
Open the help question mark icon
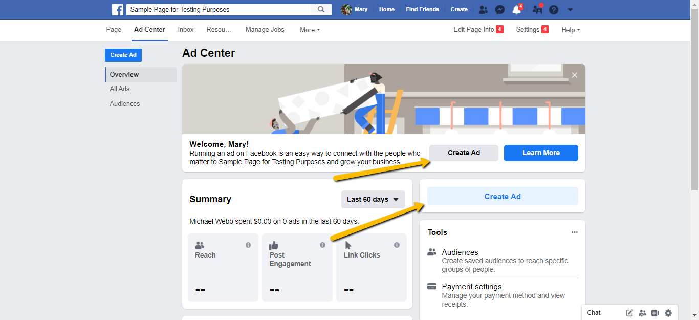[x=553, y=10]
